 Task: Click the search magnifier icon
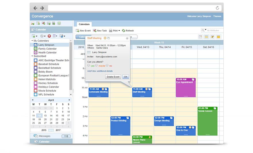203,30
